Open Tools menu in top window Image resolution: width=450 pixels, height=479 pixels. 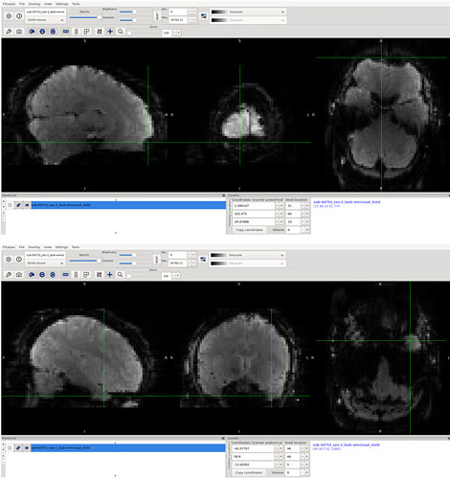pos(76,4)
